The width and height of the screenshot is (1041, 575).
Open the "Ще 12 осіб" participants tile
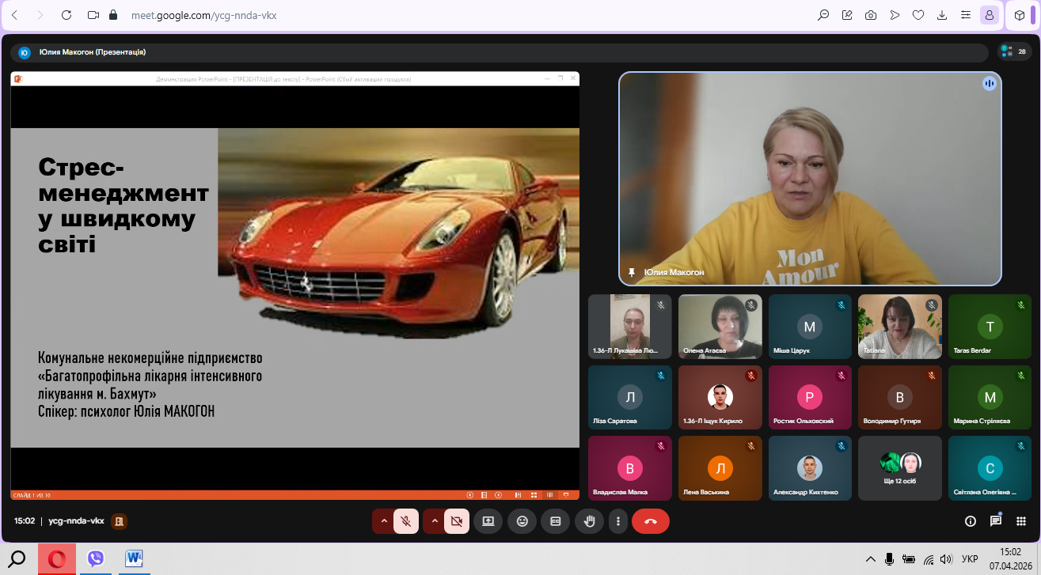[900, 468]
